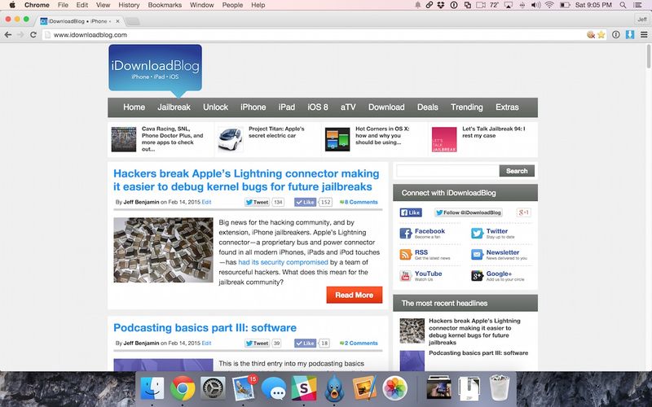Screen dimensions: 652x407
Task: Click the RSS feed icon
Action: pyautogui.click(x=405, y=255)
